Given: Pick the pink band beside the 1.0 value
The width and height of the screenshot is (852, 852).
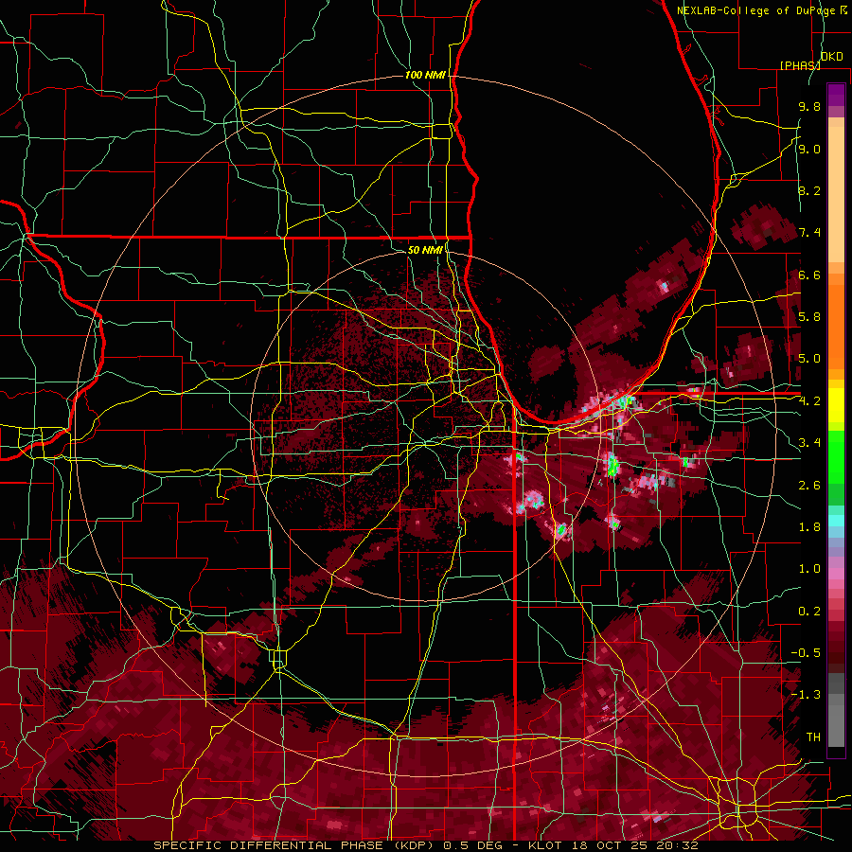Looking at the screenshot, I should pyautogui.click(x=836, y=573).
